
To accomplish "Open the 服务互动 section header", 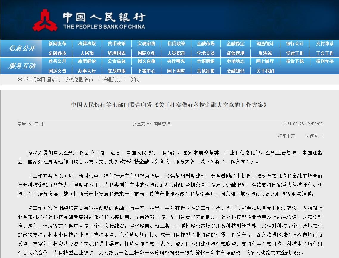I will [22, 66].
